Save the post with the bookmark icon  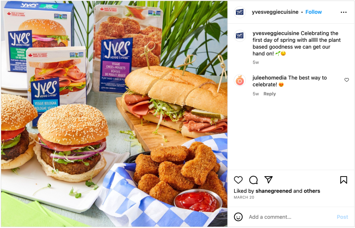[344, 180]
